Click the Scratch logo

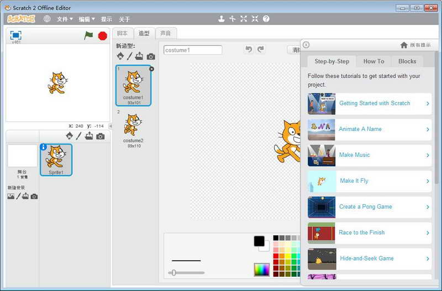(21, 19)
